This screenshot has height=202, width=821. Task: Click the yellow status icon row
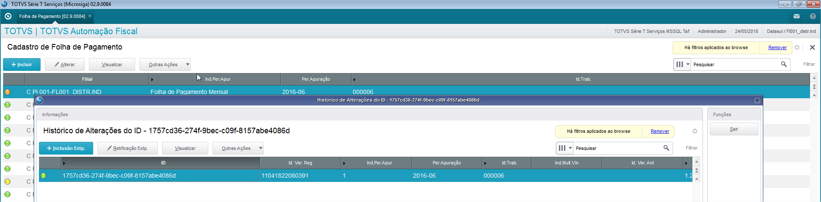pos(7,182)
